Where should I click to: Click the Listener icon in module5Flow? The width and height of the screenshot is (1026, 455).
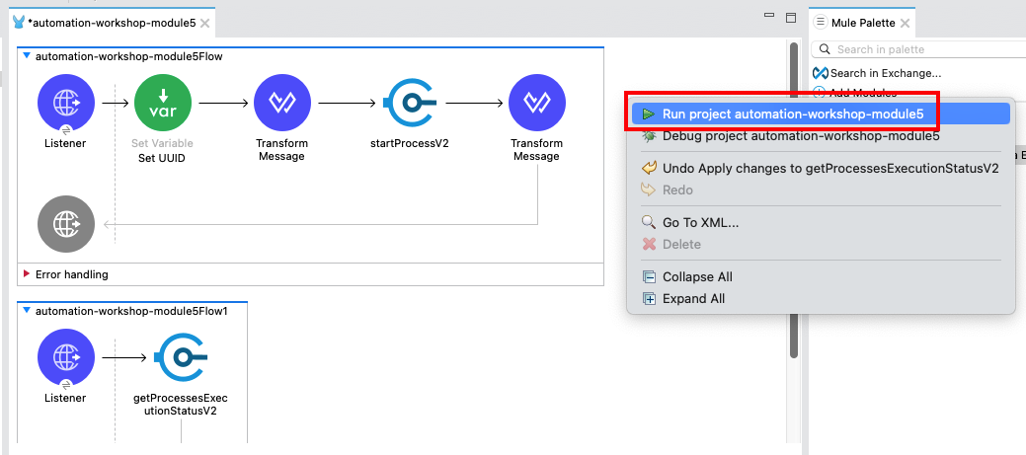[x=66, y=102]
